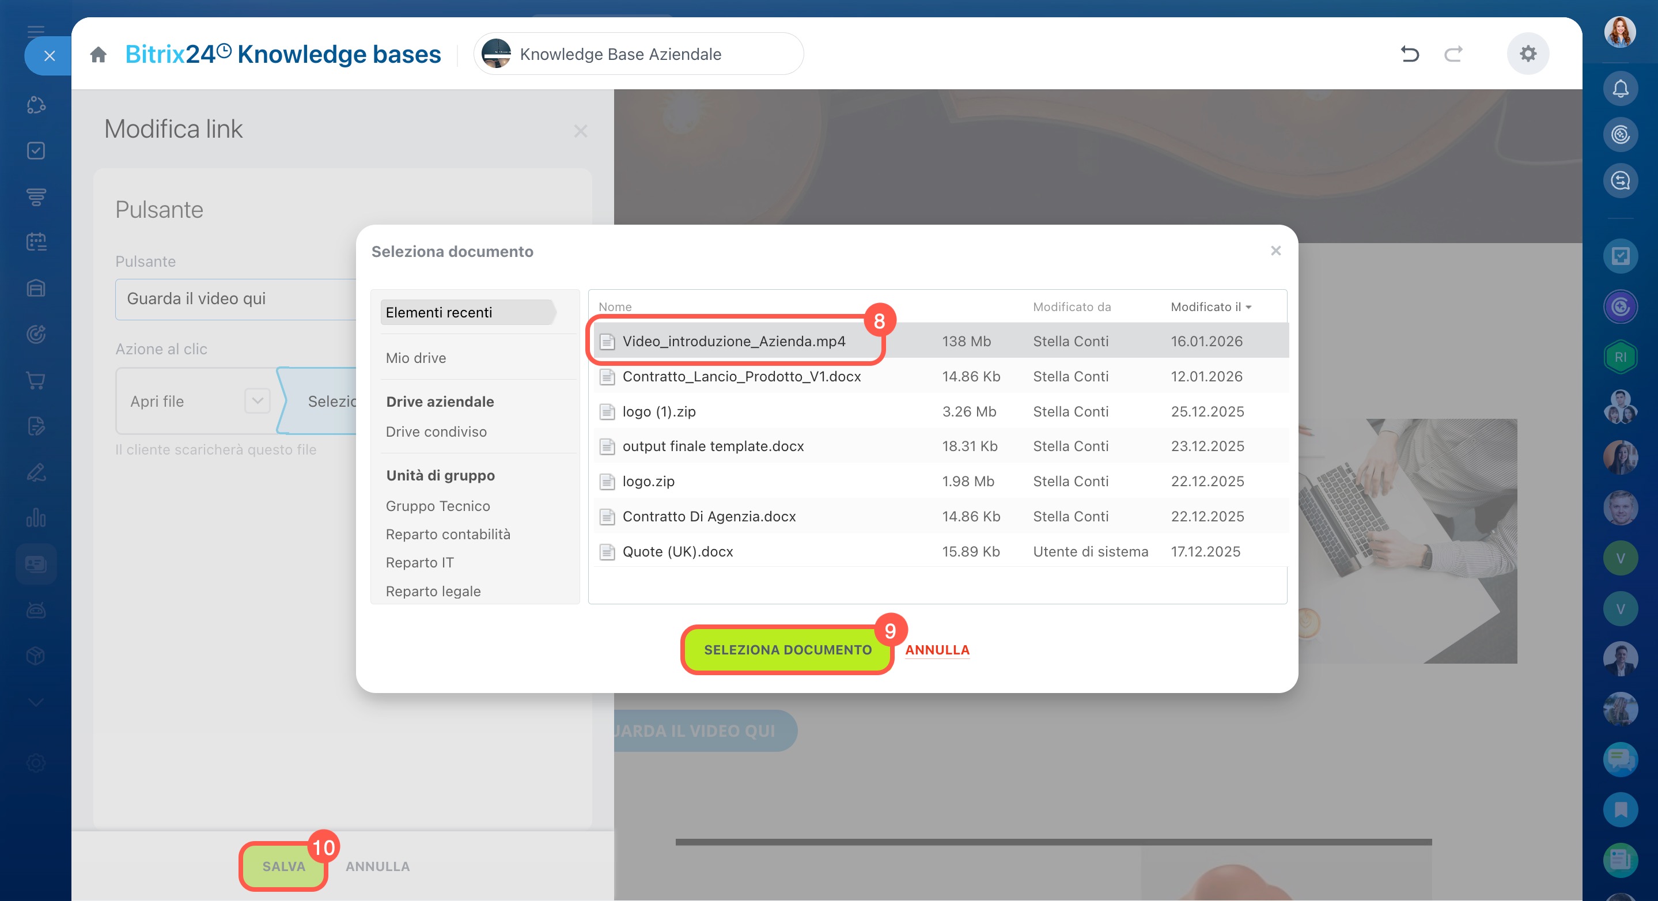Open the shopping cart icon in left sidebar
Image resolution: width=1658 pixels, height=901 pixels.
pyautogui.click(x=36, y=380)
